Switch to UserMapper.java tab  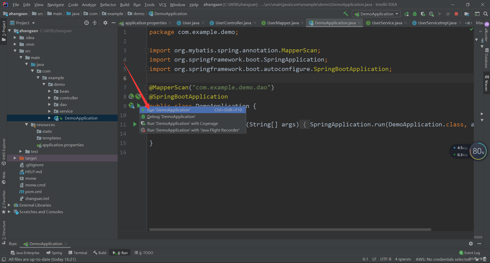pos(283,23)
